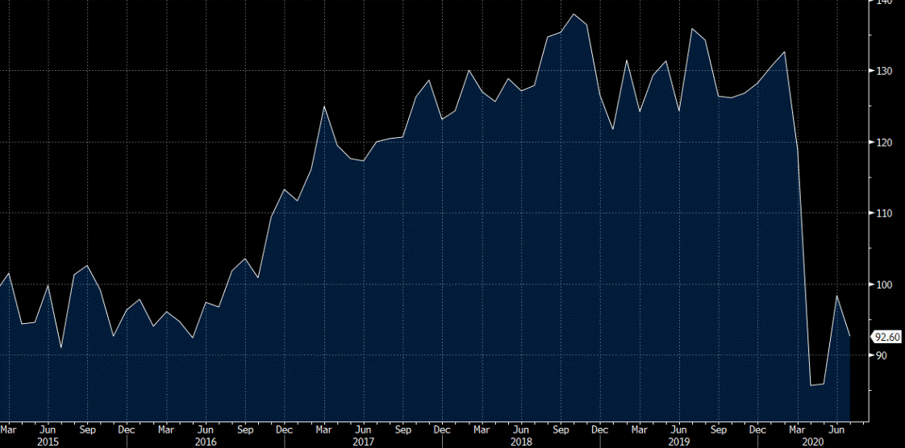Click the 90 y-axis tick label

tap(883, 355)
